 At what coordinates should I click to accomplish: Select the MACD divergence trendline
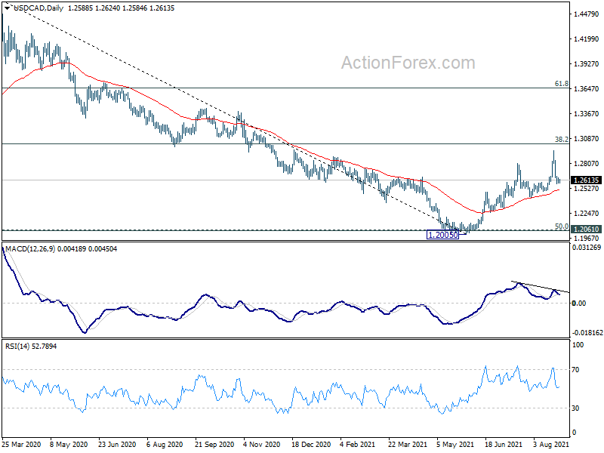(x=540, y=287)
